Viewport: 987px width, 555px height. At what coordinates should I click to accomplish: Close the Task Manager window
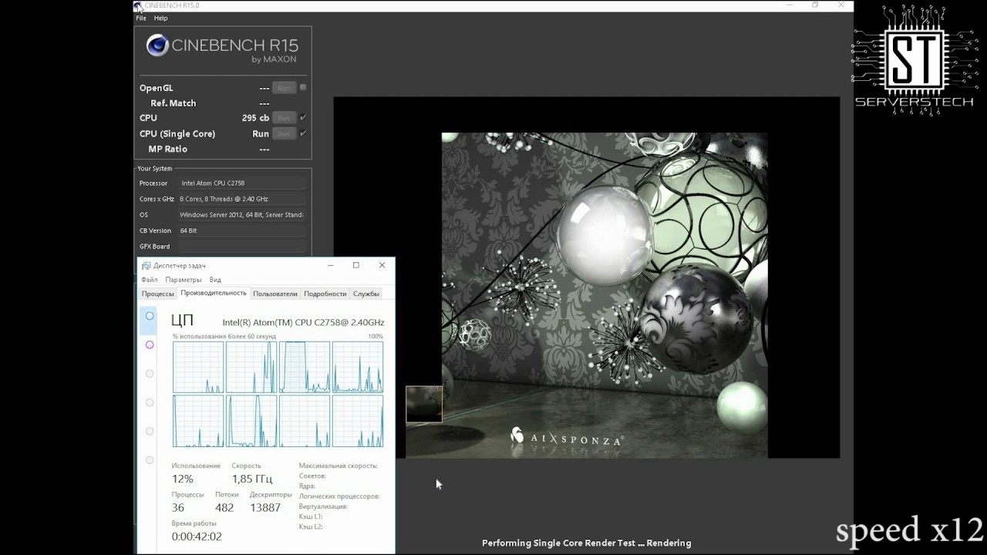click(382, 265)
